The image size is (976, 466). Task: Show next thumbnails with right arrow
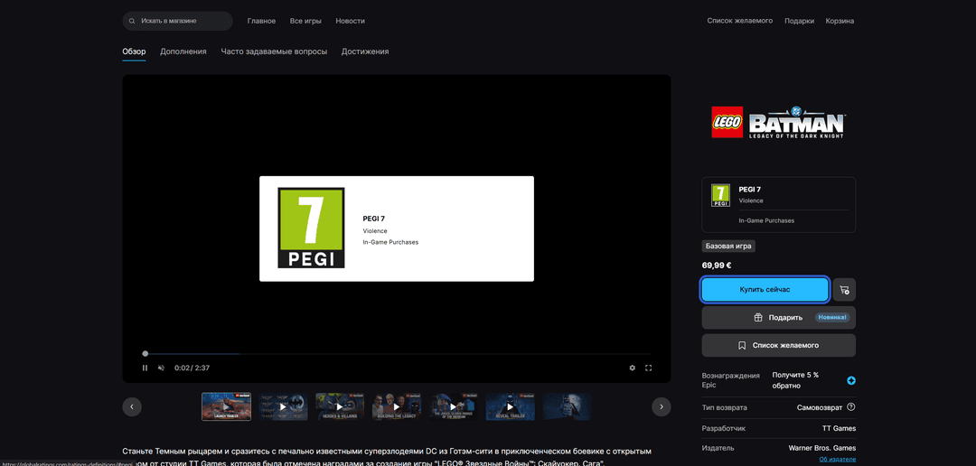pyautogui.click(x=661, y=407)
